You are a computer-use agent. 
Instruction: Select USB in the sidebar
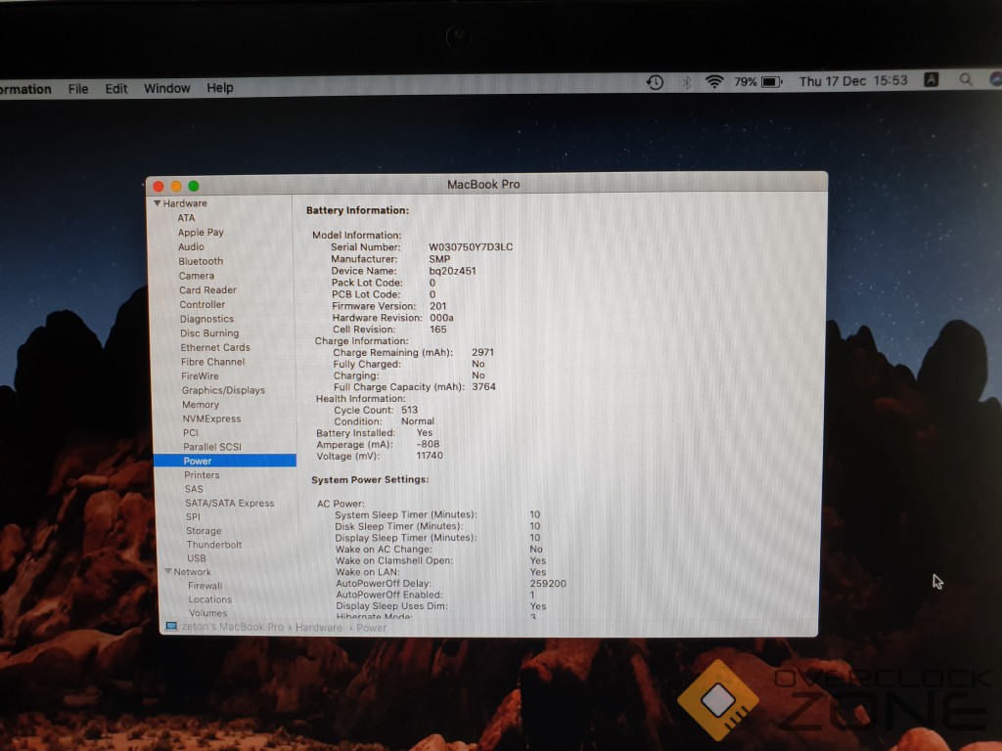tap(196, 558)
